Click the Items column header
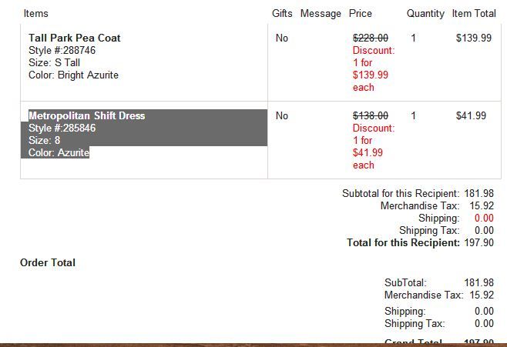The image size is (507, 347). coord(36,13)
